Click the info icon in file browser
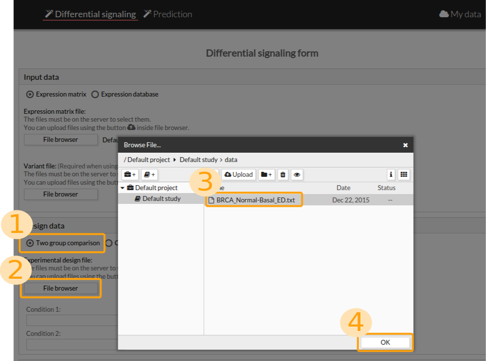 391,174
